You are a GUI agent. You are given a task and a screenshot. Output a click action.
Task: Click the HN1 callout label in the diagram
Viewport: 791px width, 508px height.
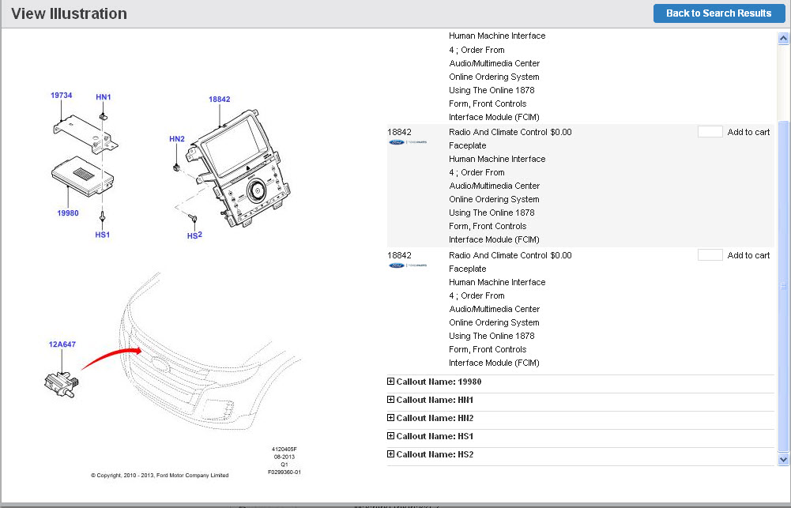(x=104, y=97)
